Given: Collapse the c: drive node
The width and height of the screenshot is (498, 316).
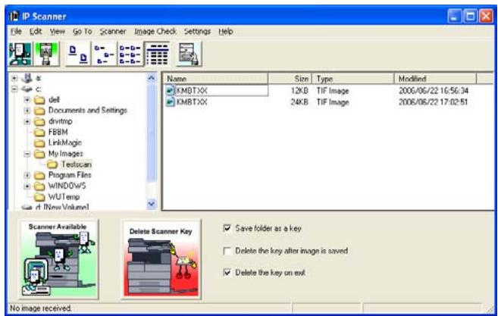Looking at the screenshot, I should [14, 89].
